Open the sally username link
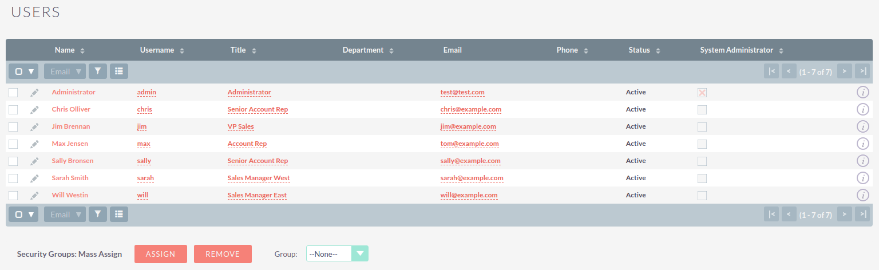879x270 pixels. 144,161
